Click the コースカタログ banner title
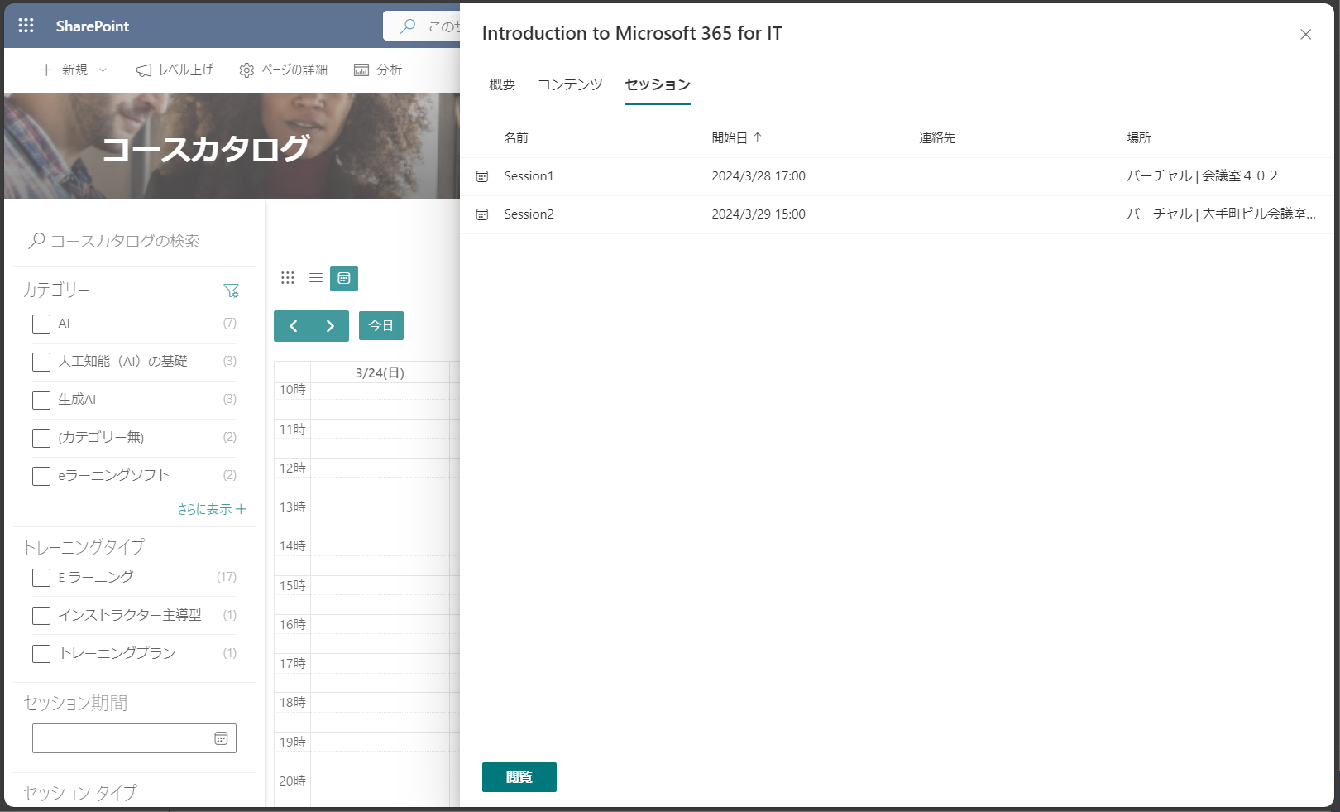The height and width of the screenshot is (812, 1340). [205, 149]
